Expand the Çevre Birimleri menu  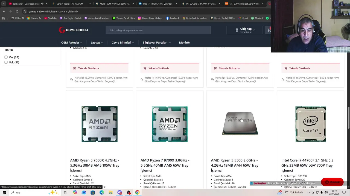pyautogui.click(x=123, y=42)
